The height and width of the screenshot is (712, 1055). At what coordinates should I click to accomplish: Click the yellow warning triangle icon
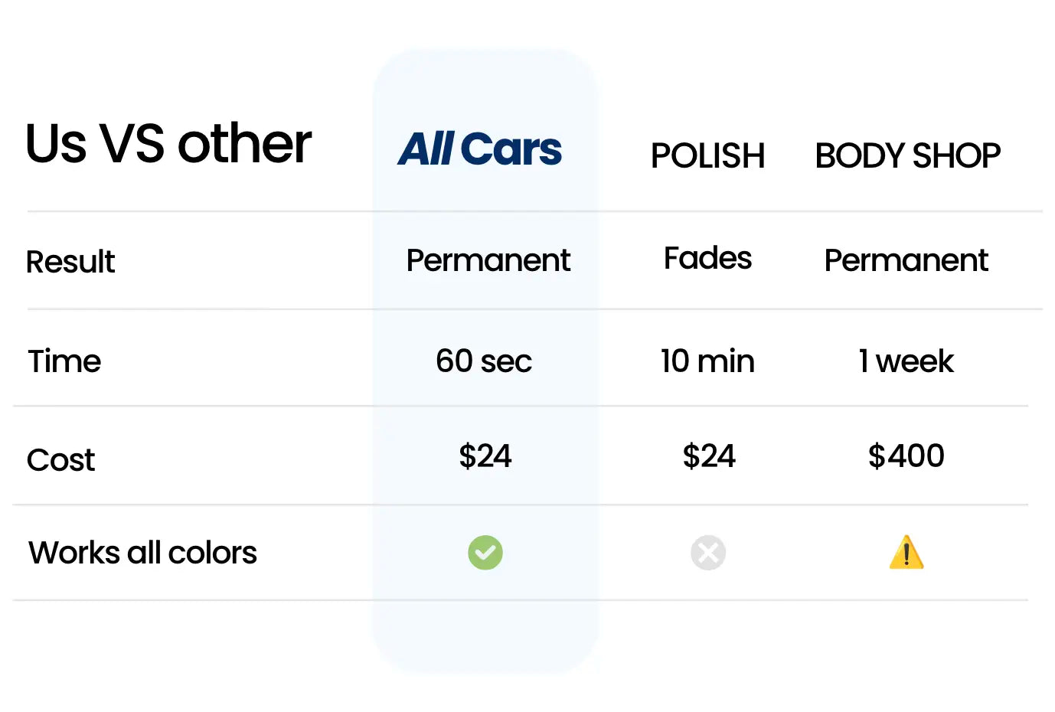point(906,553)
